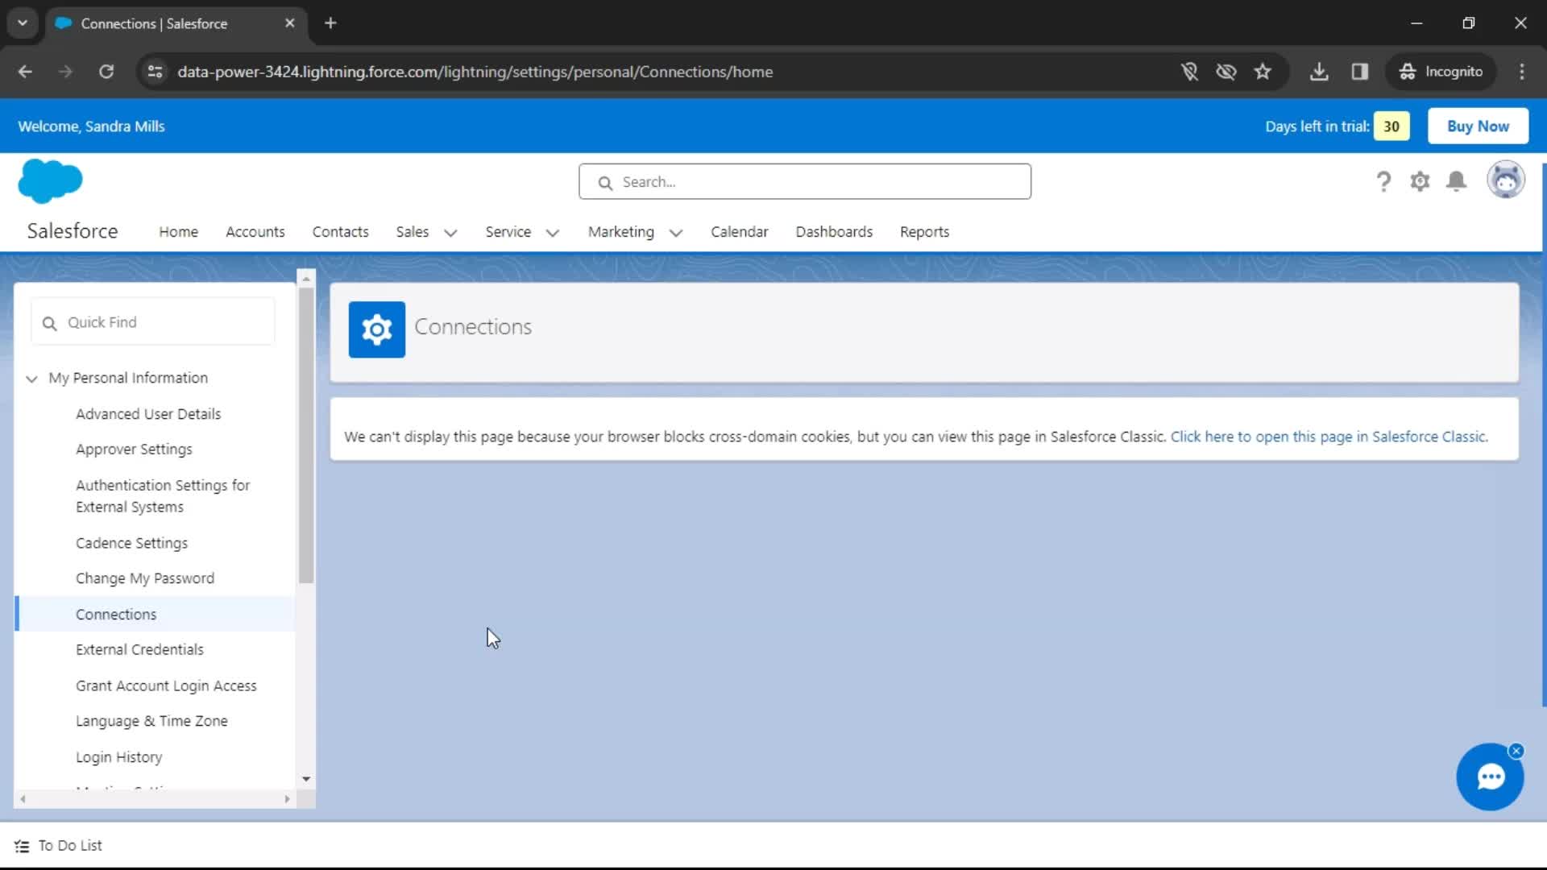Close the Connections | Salesforce tab
Image resolution: width=1547 pixels, height=870 pixels.
(x=290, y=23)
